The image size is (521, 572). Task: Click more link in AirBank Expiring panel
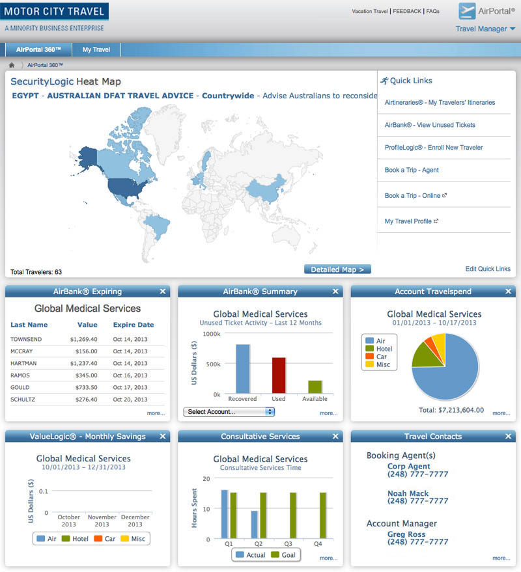click(x=156, y=413)
